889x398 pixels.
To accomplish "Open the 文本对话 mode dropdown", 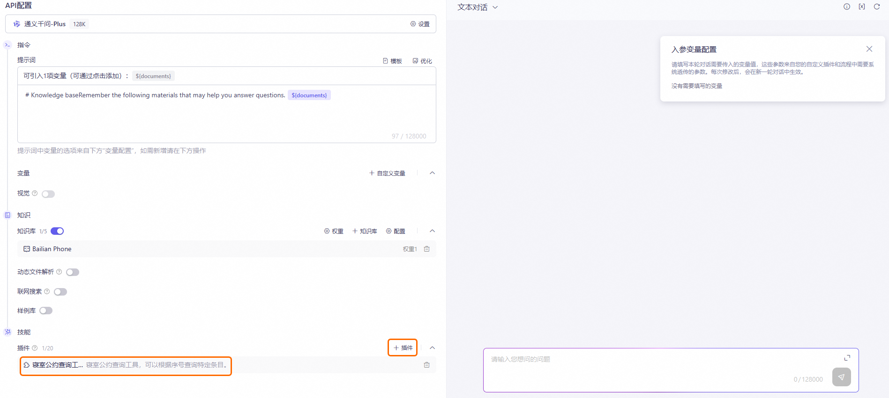I will 478,7.
